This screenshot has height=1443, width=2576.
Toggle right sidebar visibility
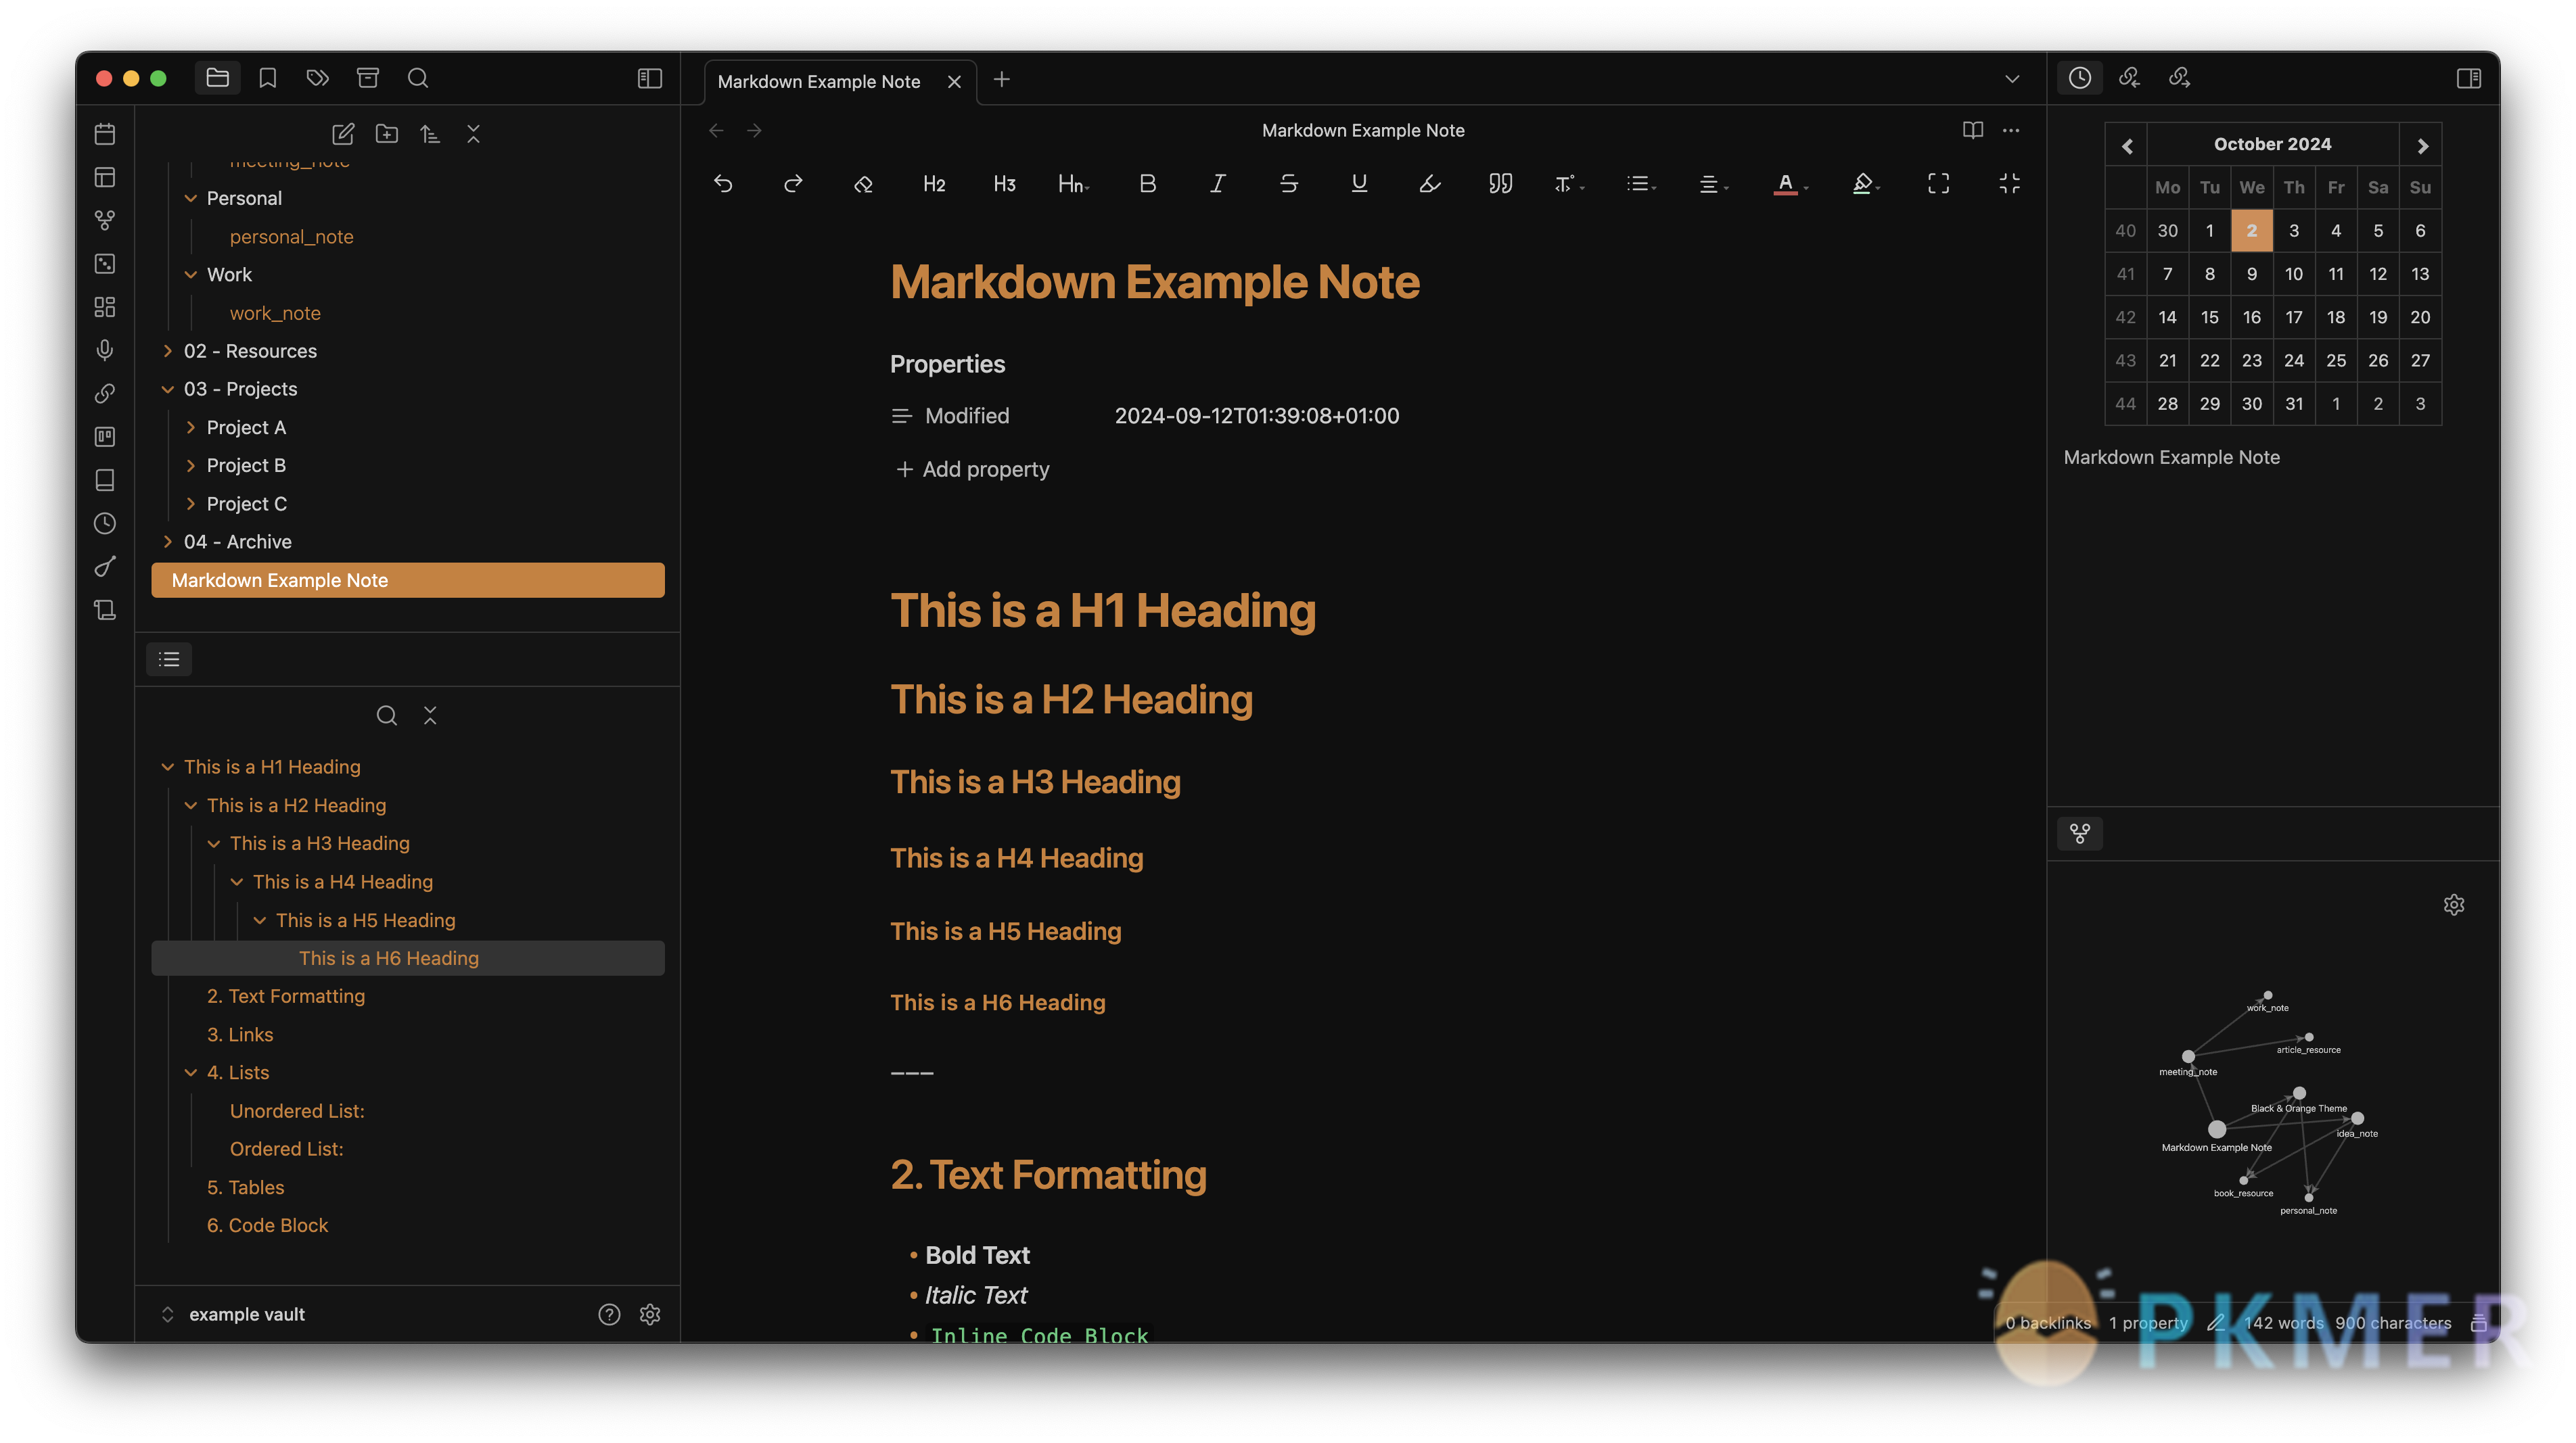[2468, 78]
